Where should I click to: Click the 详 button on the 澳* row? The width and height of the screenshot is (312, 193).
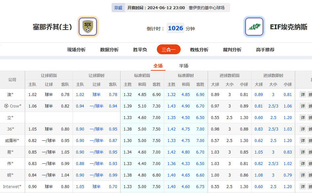click(x=303, y=95)
